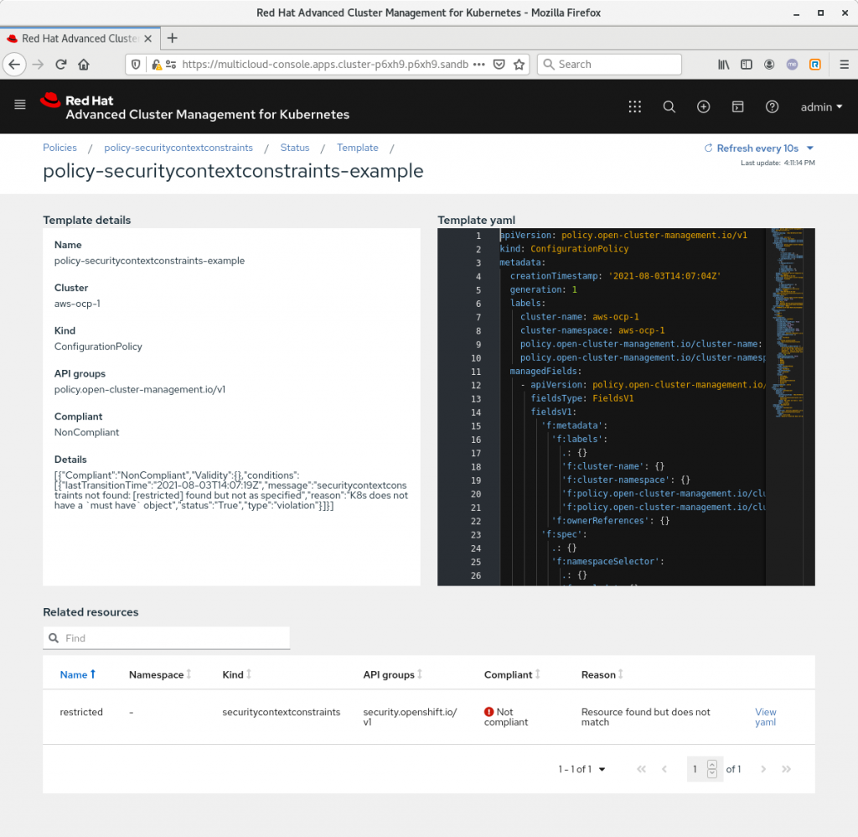Go to last page of results
The image size is (858, 837).
click(786, 769)
